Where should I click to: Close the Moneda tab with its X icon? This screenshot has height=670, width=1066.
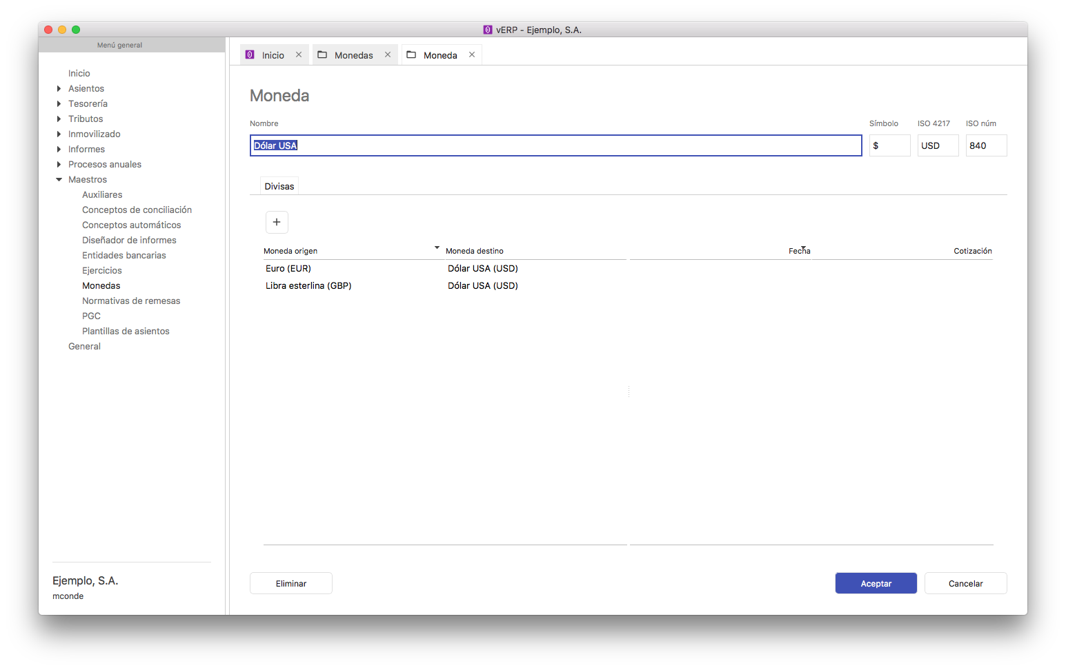pos(472,55)
